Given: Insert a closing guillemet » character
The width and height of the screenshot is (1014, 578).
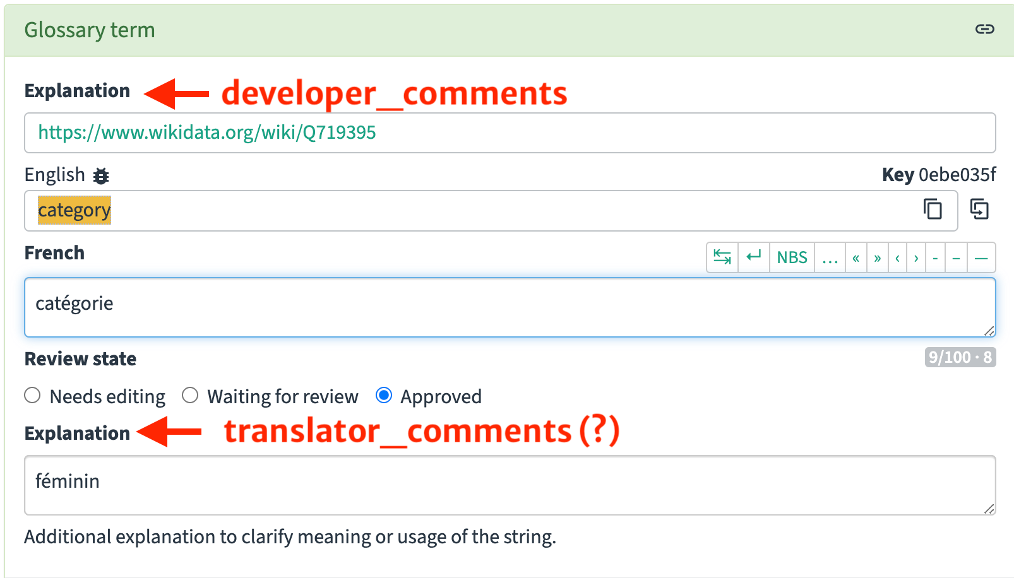Looking at the screenshot, I should tap(877, 257).
